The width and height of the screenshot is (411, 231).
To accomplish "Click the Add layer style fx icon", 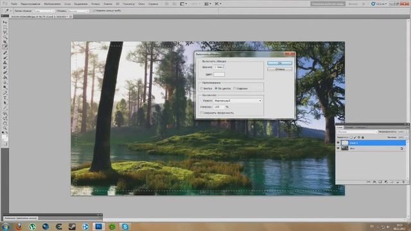I will point(374,182).
